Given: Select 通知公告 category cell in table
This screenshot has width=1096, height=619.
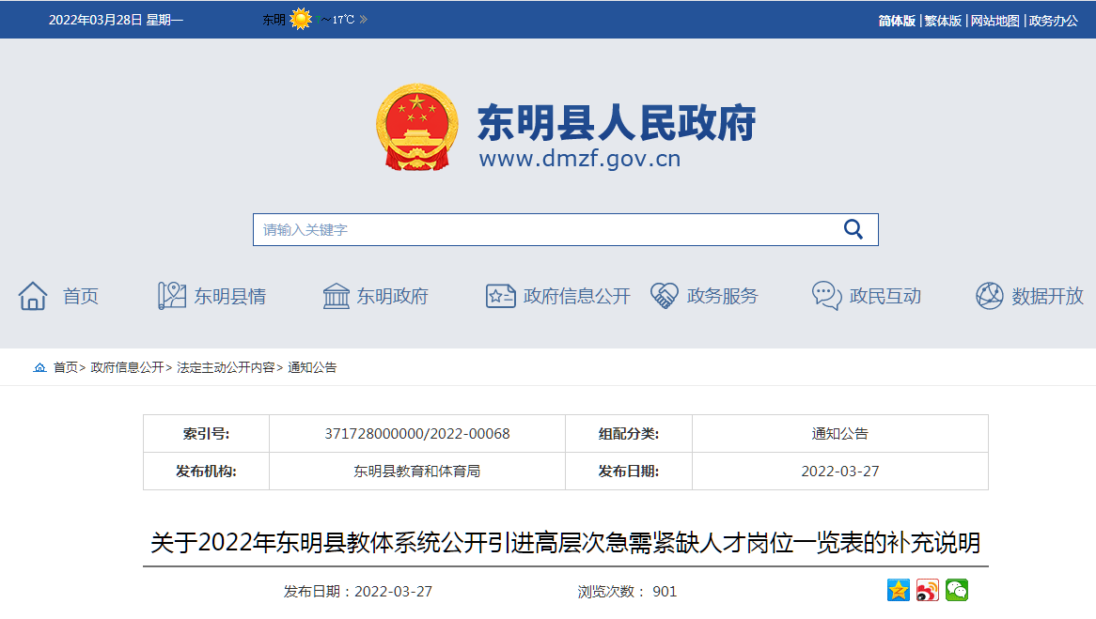Looking at the screenshot, I should coord(840,434).
